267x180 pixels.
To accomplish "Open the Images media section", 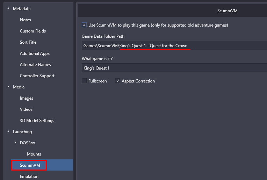I will pyautogui.click(x=27, y=98).
